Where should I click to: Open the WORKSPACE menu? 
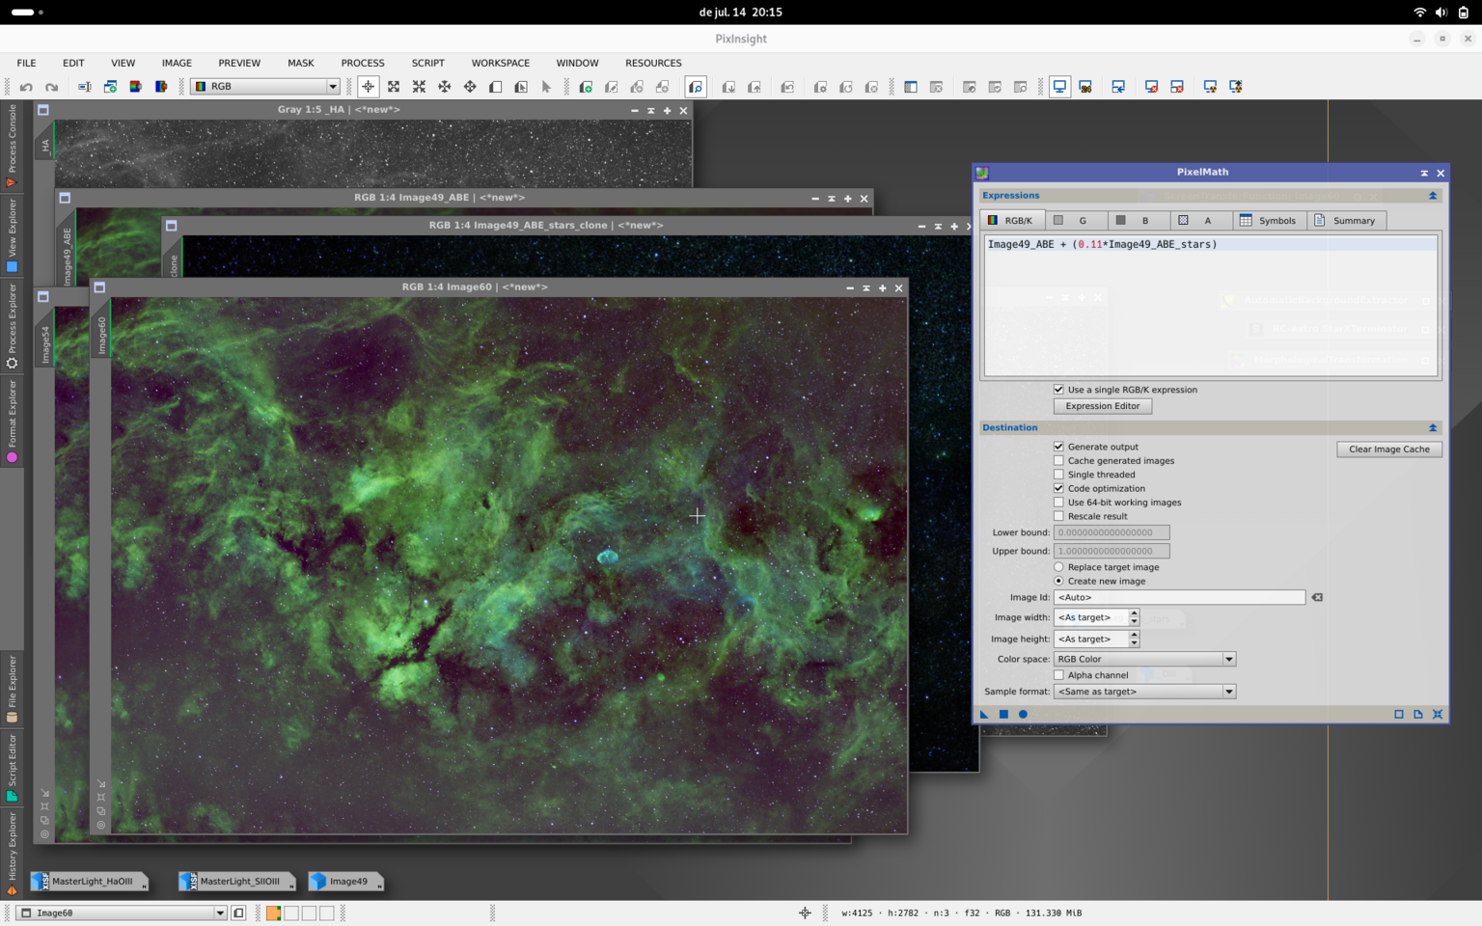500,64
